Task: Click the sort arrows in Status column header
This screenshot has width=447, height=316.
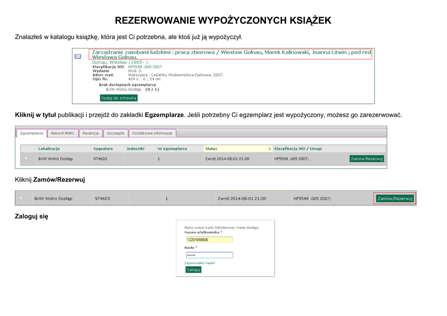Action: coord(269,149)
